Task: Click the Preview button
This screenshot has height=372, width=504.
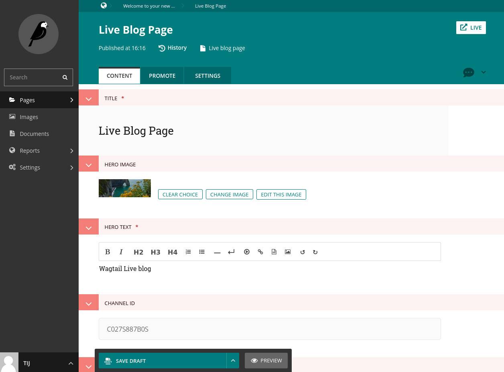Action: point(266,361)
